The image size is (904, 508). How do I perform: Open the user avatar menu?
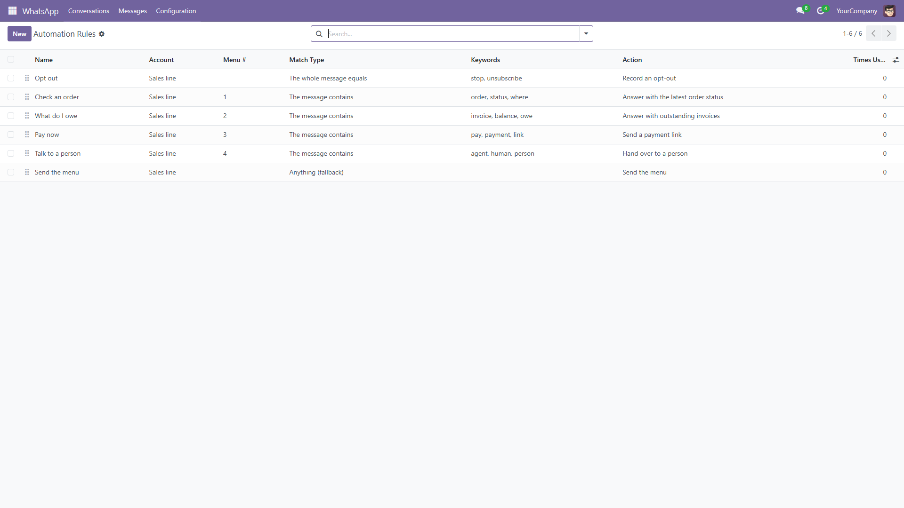click(889, 10)
